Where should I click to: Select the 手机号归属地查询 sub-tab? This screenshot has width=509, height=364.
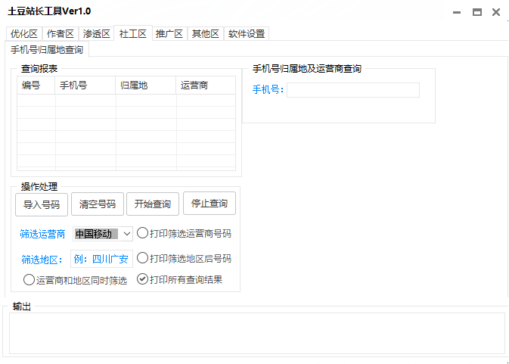[x=47, y=50]
